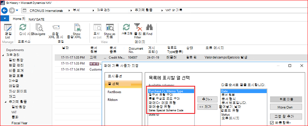Open 비용 회계 in navigation pane
Screen dimensions: 308x126
pos(16,70)
